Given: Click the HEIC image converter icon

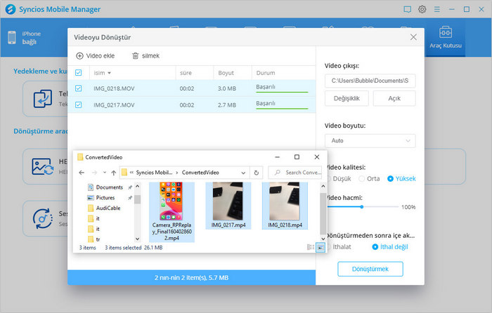Looking at the screenshot, I should pos(42,166).
